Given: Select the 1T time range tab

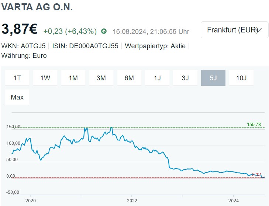Looking at the screenshot, I should click(x=17, y=78).
